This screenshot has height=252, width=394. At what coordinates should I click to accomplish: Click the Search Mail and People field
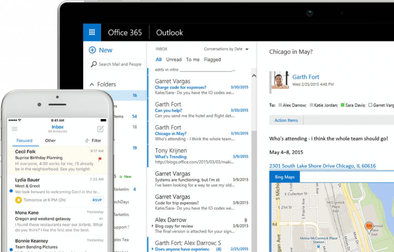coord(116,64)
